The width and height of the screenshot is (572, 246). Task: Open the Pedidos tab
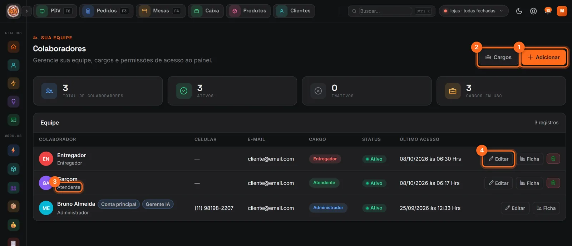coord(106,11)
